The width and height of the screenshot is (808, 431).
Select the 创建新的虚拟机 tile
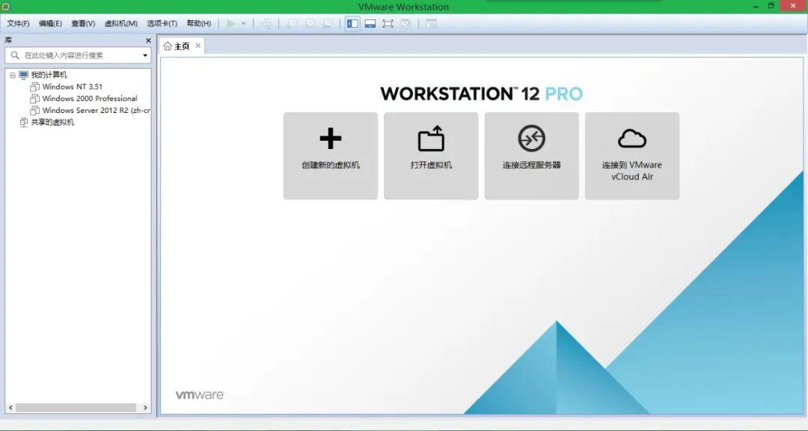(330, 156)
